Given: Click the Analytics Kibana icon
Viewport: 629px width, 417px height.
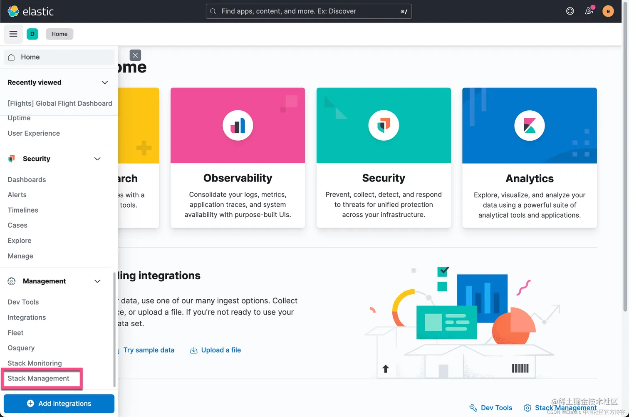Looking at the screenshot, I should click(530, 125).
